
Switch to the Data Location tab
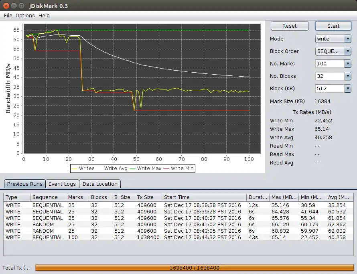coord(100,184)
